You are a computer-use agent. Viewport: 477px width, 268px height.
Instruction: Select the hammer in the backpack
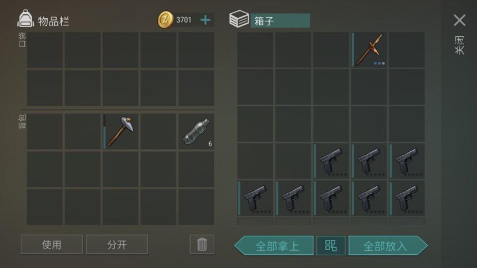(120, 132)
